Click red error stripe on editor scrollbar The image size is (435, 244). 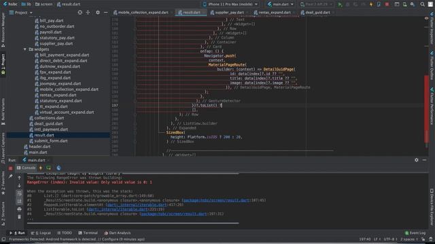pyautogui.click(x=426, y=108)
